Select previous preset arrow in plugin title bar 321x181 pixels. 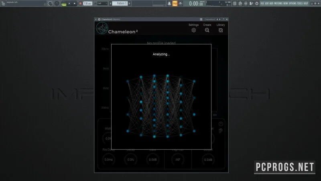click(x=217, y=19)
